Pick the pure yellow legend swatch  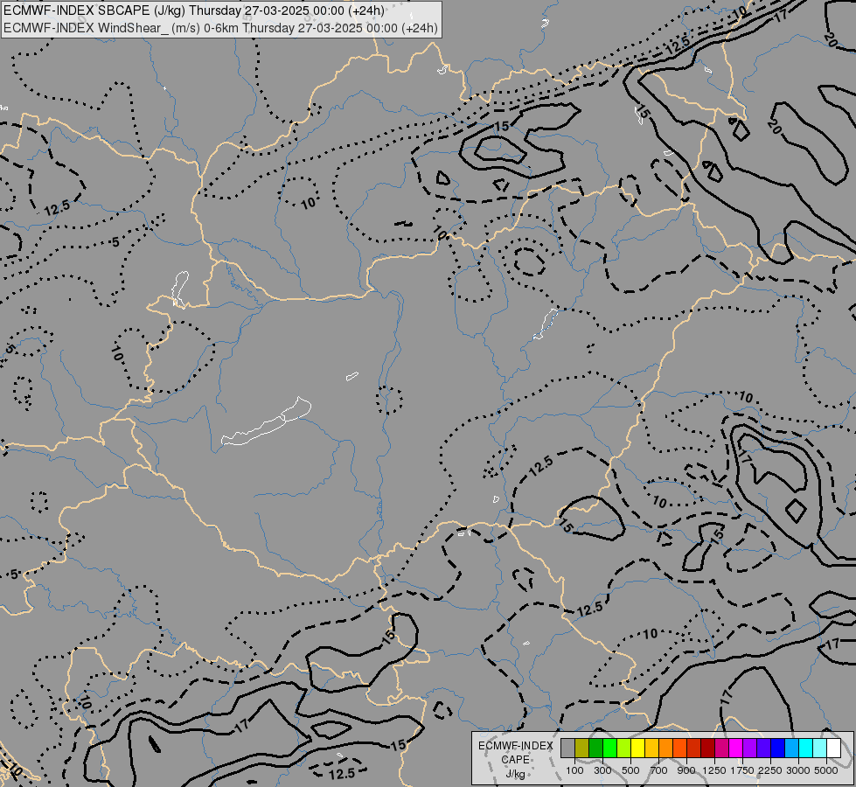tap(637, 748)
